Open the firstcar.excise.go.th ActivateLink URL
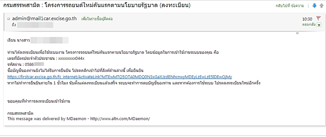The height and width of the screenshot is (137, 326). click(x=120, y=77)
